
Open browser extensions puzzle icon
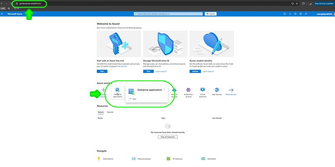pyautogui.click(x=303, y=4)
